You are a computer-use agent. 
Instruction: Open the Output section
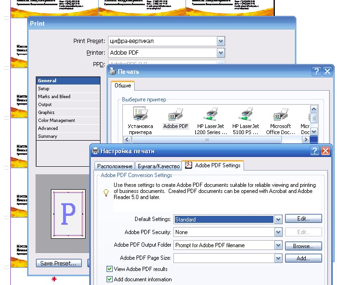pyautogui.click(x=68, y=105)
